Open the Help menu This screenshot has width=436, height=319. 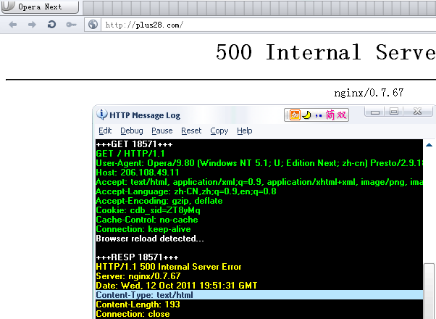tap(244, 130)
